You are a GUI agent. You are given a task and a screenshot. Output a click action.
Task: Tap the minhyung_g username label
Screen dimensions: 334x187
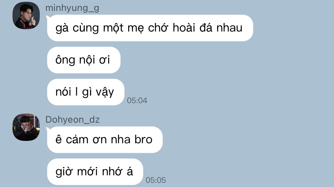click(x=72, y=8)
